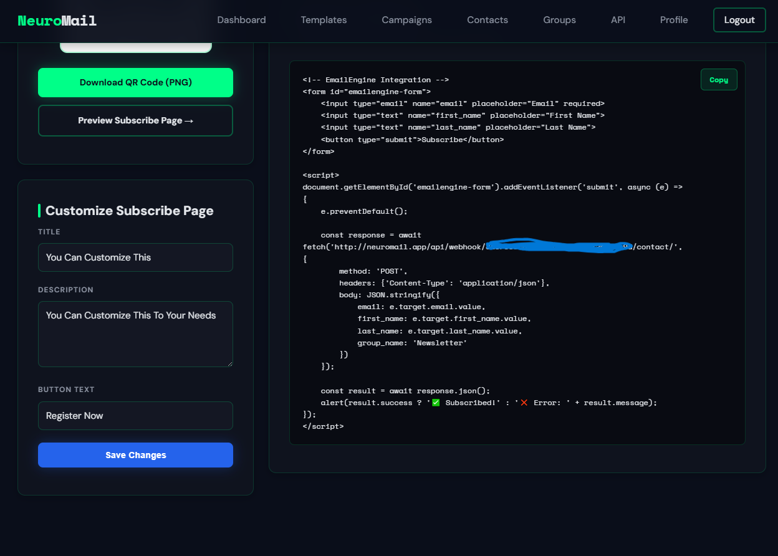Click the first_name input code line
The image size is (778, 556).
point(463,115)
